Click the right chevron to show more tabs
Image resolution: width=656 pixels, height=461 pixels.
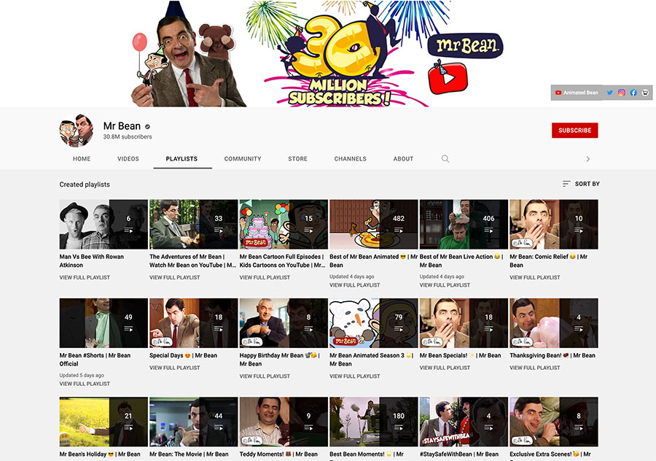tap(587, 159)
